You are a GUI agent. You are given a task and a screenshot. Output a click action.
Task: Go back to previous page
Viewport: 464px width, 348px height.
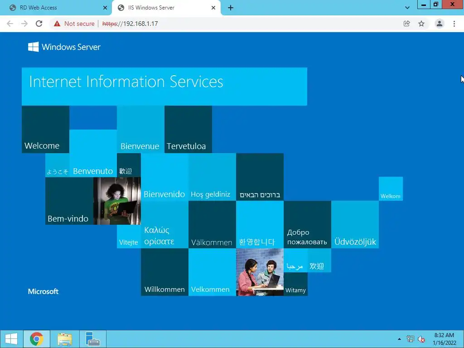pyautogui.click(x=10, y=24)
